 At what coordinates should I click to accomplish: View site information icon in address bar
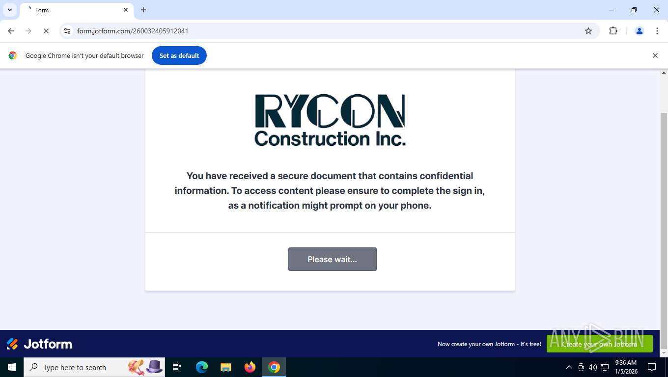pyautogui.click(x=67, y=31)
